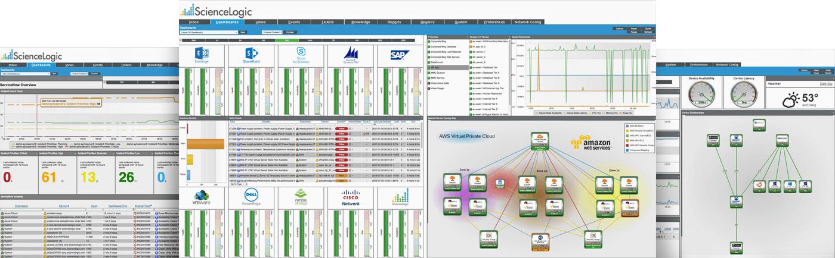Click the Low priority value 26
Screen dimensions: 835x258
pyautogui.click(x=126, y=177)
